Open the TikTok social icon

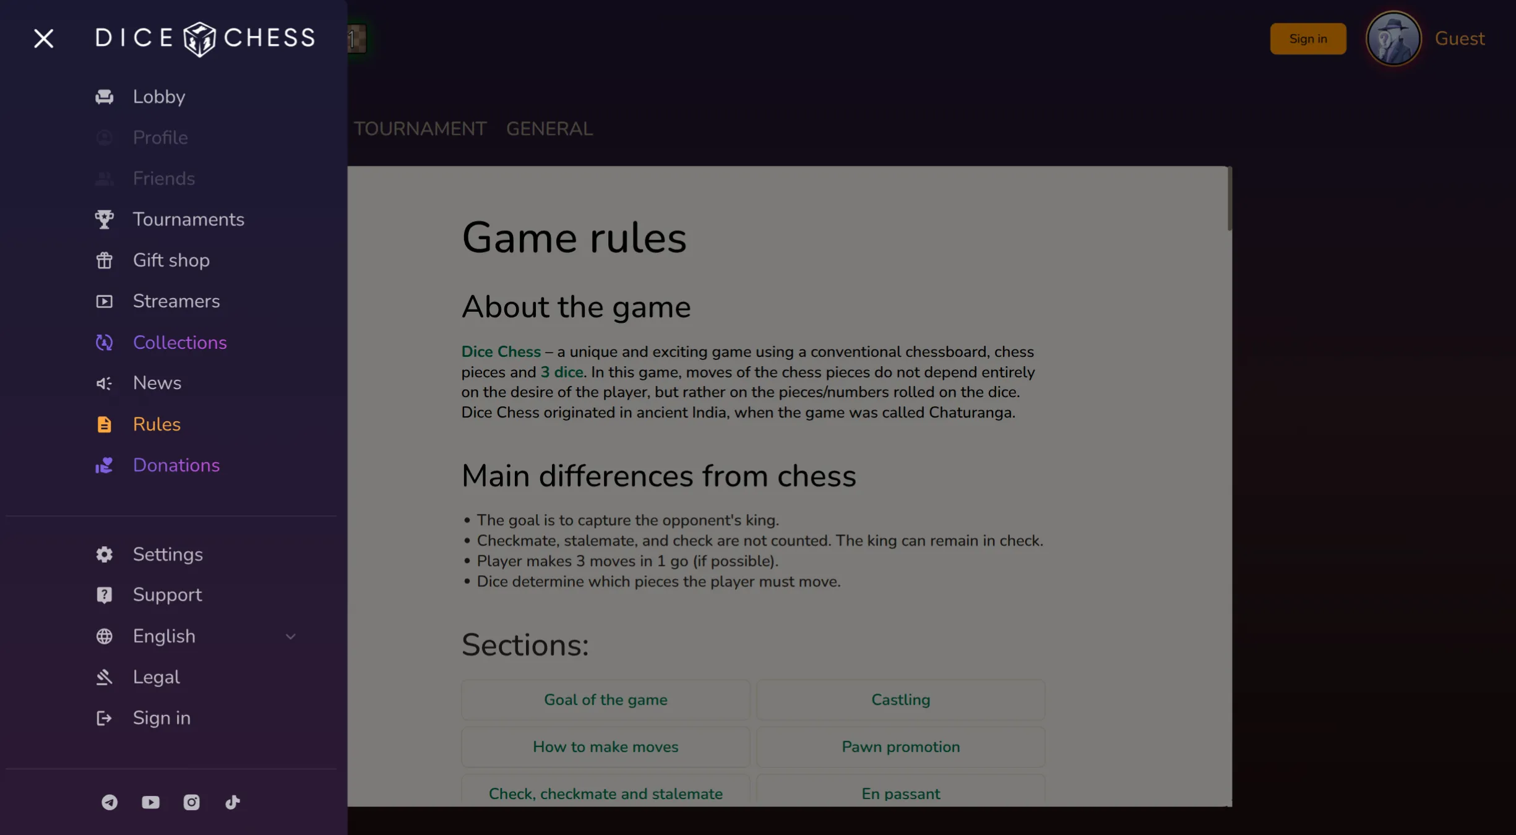(232, 802)
